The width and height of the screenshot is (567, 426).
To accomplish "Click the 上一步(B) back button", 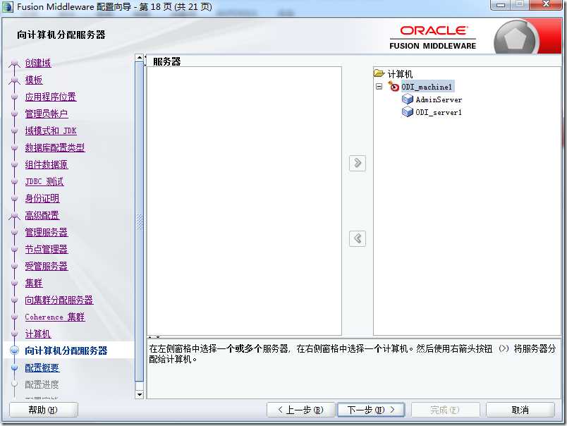I will pyautogui.click(x=301, y=410).
